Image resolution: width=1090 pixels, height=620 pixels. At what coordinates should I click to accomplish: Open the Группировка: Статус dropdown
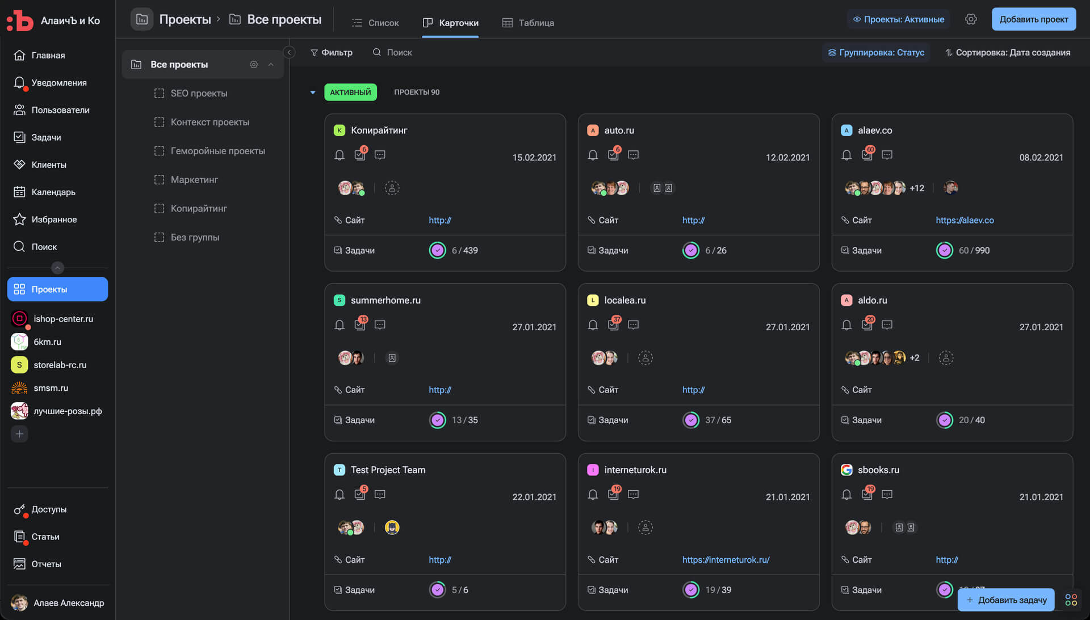coord(876,52)
